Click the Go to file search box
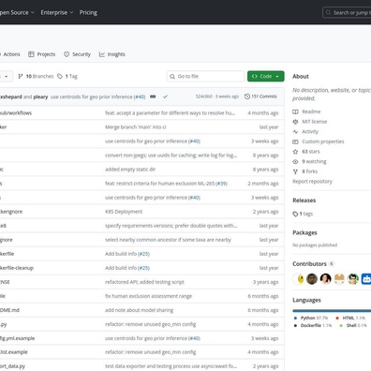This screenshot has width=371, height=371. 205,76
